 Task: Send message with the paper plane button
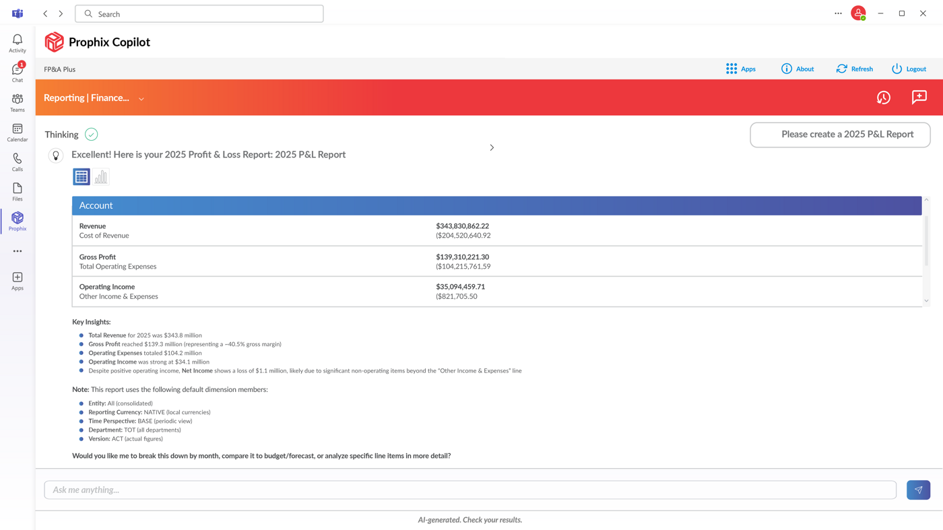tap(918, 490)
